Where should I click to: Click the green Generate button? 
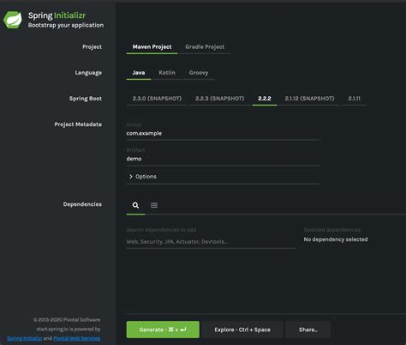pos(163,330)
